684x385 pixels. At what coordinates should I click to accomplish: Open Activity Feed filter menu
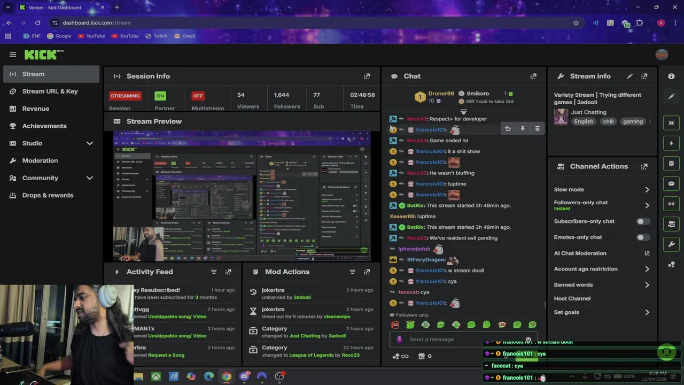coord(214,272)
